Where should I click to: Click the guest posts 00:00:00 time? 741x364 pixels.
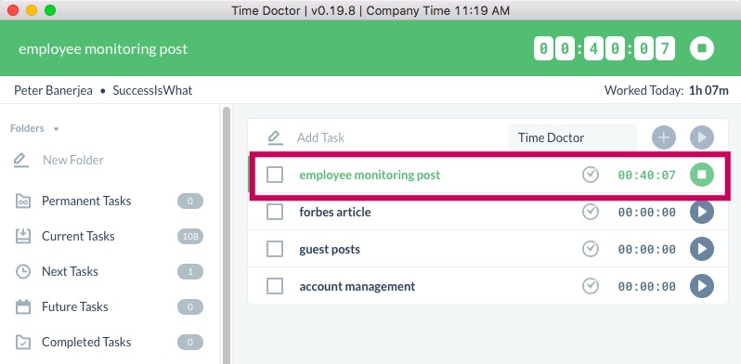coord(647,250)
